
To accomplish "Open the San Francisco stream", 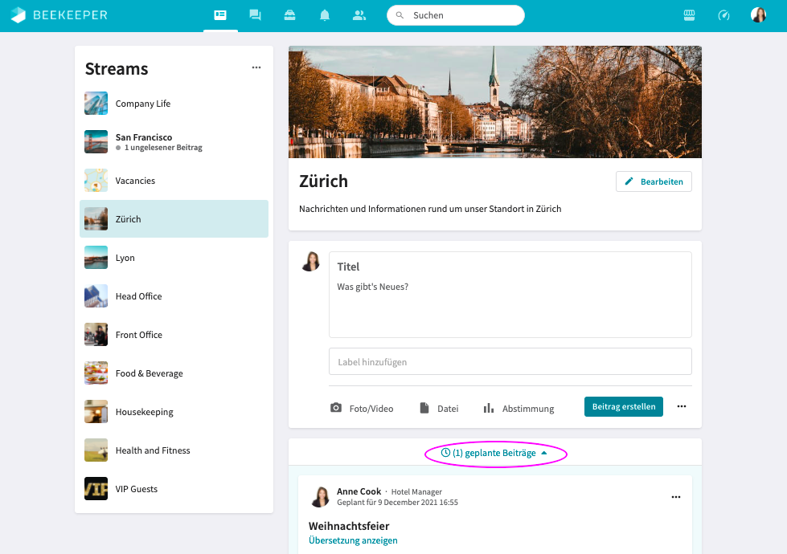I will coord(174,142).
